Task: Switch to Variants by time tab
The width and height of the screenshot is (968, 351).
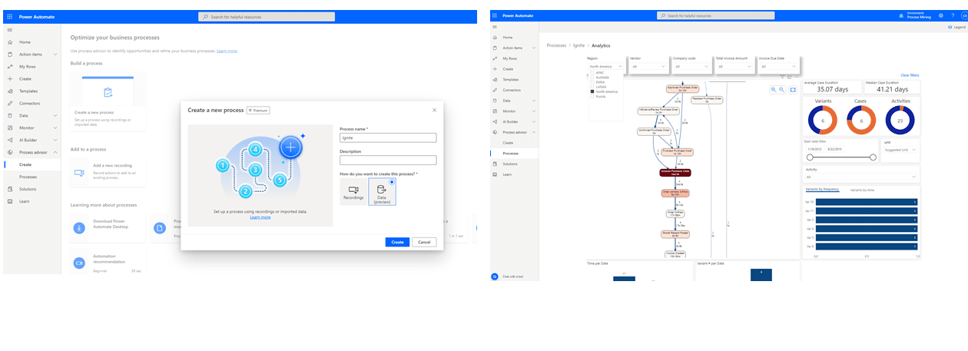Action: [862, 189]
